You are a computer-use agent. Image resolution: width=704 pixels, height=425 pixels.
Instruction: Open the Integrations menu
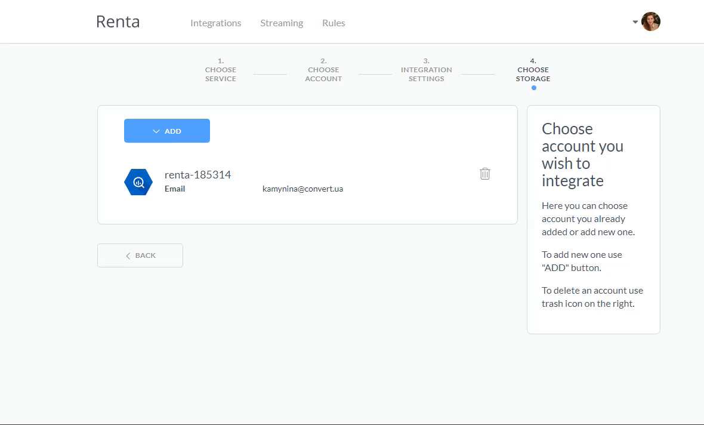tap(215, 23)
